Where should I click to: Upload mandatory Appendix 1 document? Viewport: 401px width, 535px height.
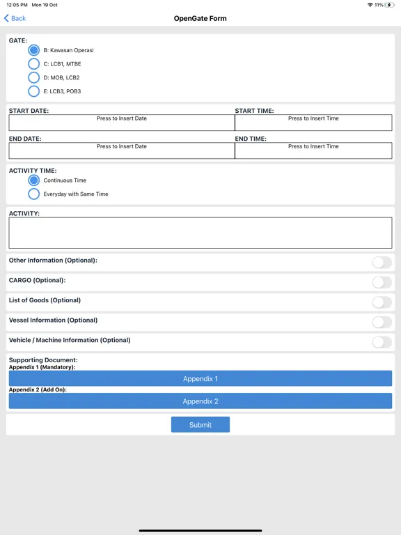[200, 379]
